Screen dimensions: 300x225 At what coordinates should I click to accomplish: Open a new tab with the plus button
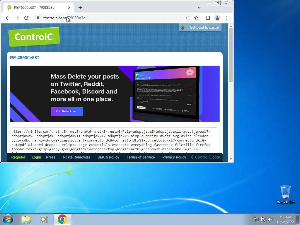point(80,8)
